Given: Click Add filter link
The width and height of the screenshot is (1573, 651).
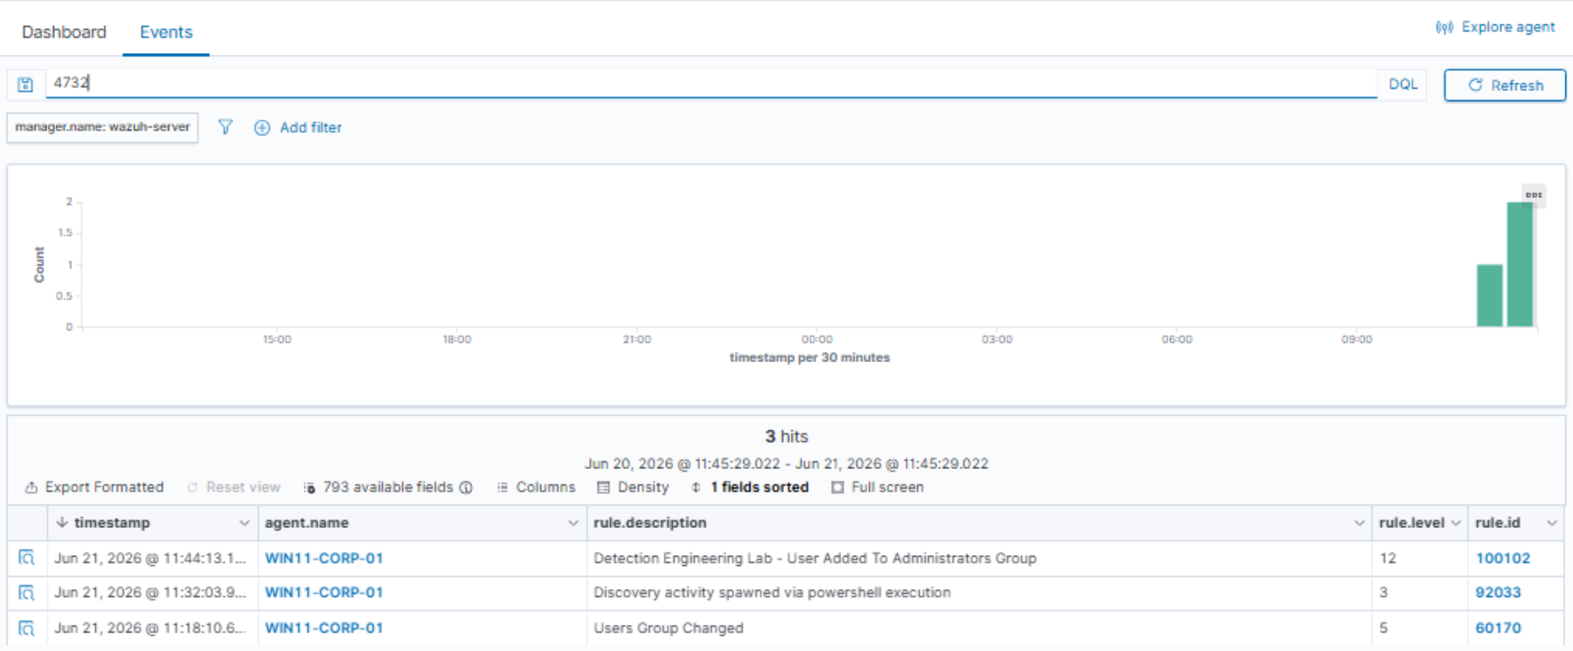Looking at the screenshot, I should tap(310, 128).
